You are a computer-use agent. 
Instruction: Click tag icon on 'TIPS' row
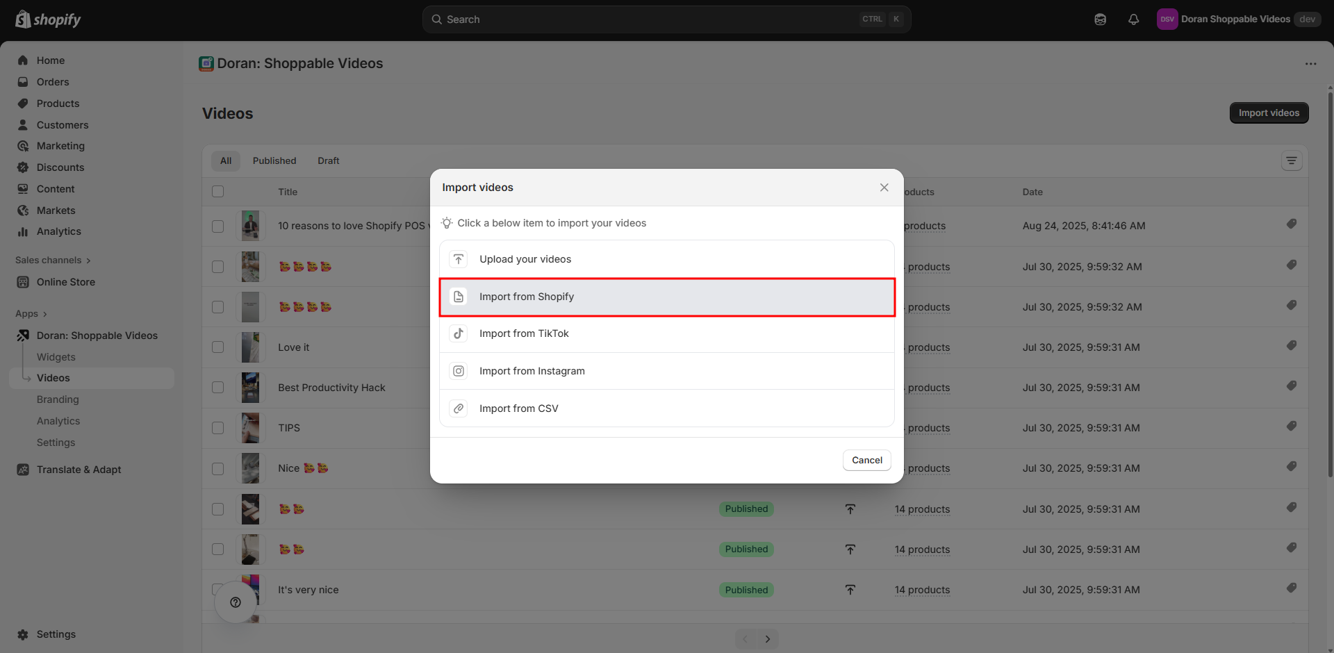coord(1291,426)
